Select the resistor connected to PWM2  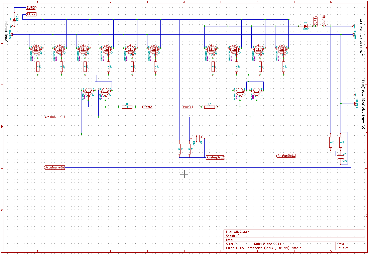pos(127,107)
